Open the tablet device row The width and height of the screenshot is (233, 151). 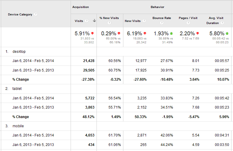click(17, 89)
